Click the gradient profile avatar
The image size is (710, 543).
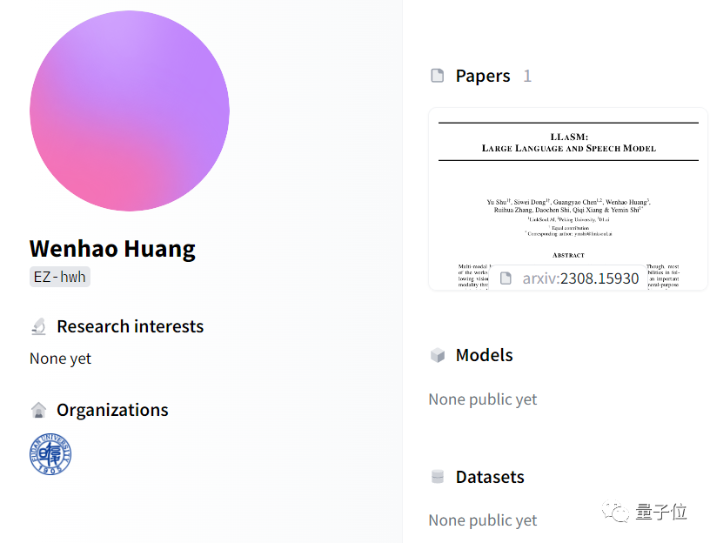pos(130,111)
